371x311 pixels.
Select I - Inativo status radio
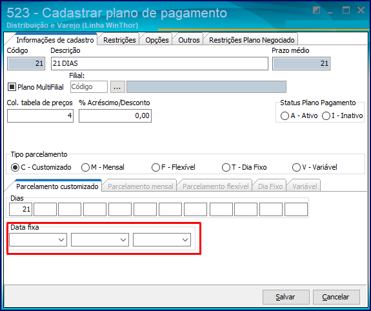326,115
